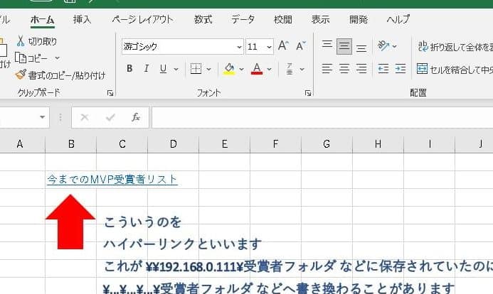This screenshot has width=493, height=294.
Task: Open the font size dropdown
Action: coord(269,47)
